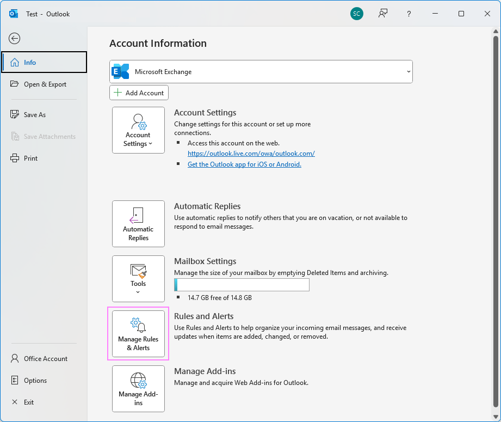Open the Info tab
Image resolution: width=501 pixels, height=422 pixels.
pyautogui.click(x=44, y=62)
